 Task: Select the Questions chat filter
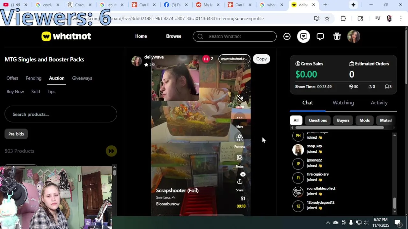pyautogui.click(x=318, y=120)
